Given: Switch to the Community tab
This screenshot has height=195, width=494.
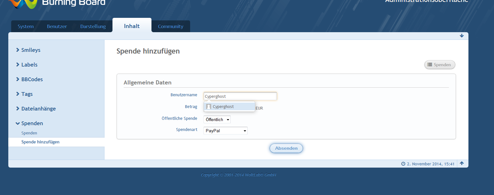Looking at the screenshot, I should click(x=171, y=26).
